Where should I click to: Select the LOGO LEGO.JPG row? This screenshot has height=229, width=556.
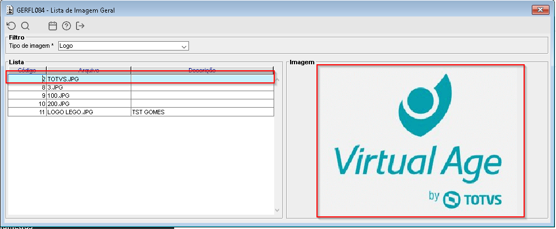click(x=141, y=112)
